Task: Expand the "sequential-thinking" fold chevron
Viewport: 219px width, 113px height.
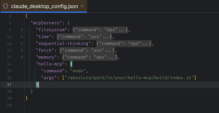Action: [x=22, y=44]
